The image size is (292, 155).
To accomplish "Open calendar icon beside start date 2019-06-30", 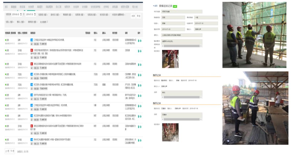I will tap(21, 14).
